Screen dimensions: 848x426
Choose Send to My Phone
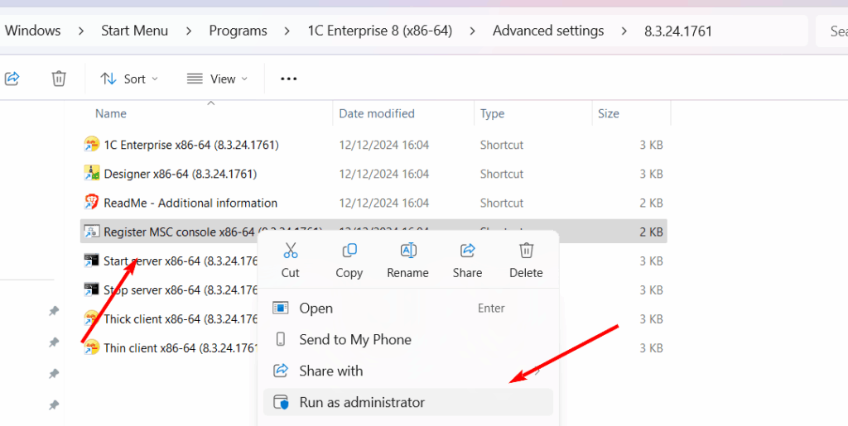coord(407,340)
